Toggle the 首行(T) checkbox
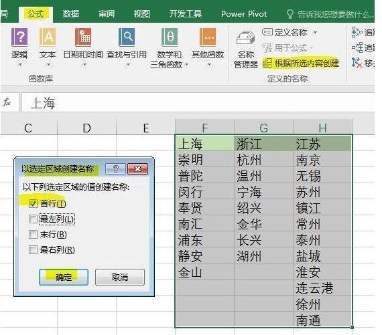 click(33, 203)
